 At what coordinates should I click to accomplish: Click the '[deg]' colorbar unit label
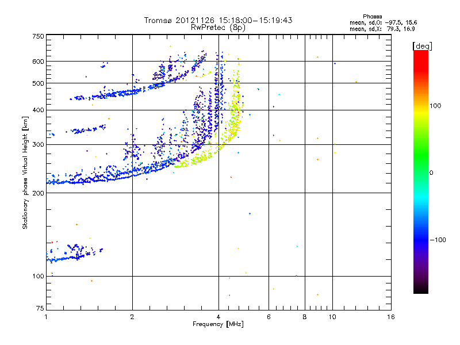[x=422, y=46]
